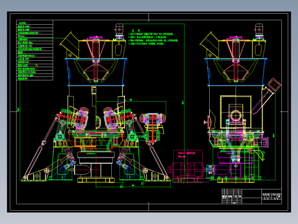
Task: Select the yellow access door frame in the right view
Action: pos(236,112)
